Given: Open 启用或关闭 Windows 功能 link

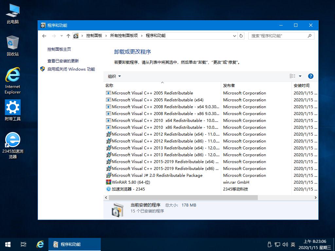Looking at the screenshot, I should (71, 69).
